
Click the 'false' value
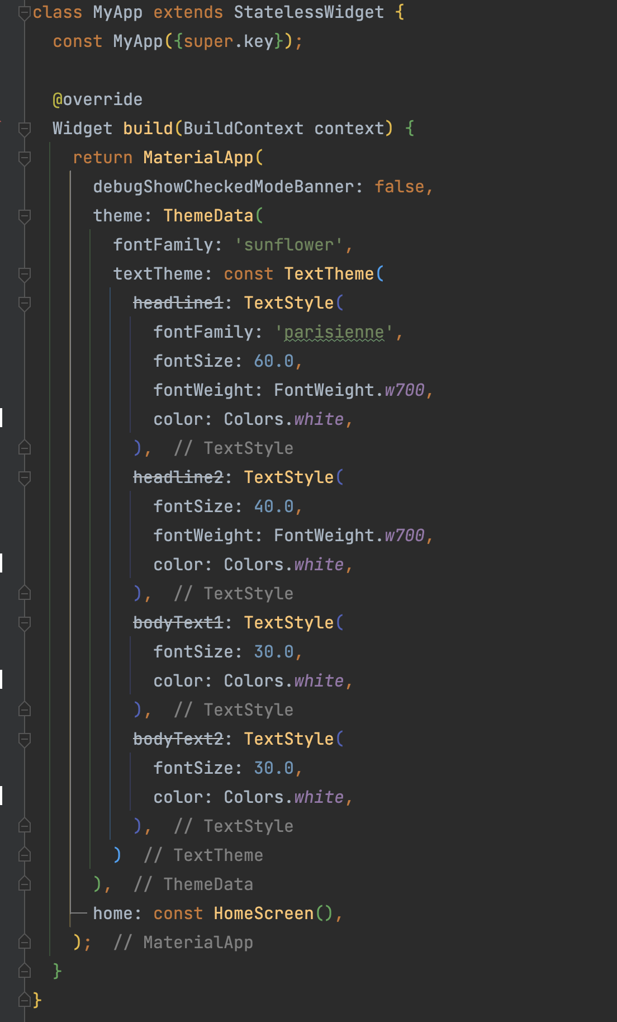[400, 187]
